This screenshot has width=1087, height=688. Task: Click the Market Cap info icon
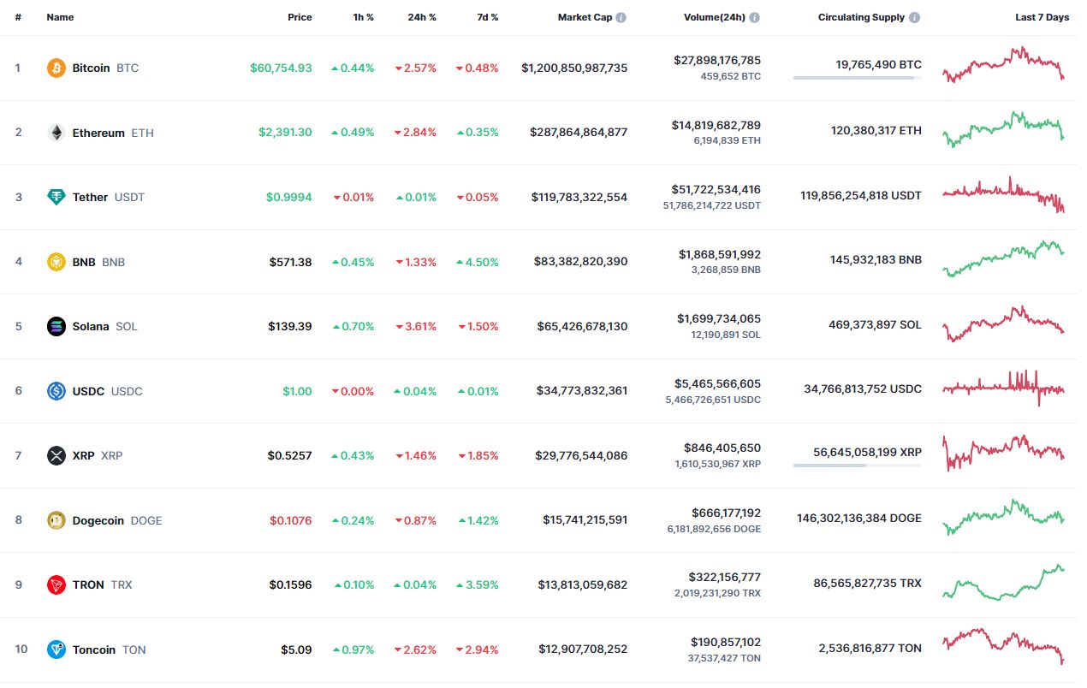pyautogui.click(x=621, y=17)
